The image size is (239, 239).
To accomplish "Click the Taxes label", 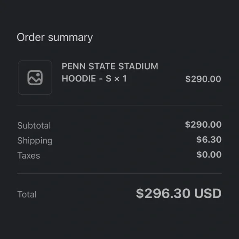I will [x=29, y=155].
